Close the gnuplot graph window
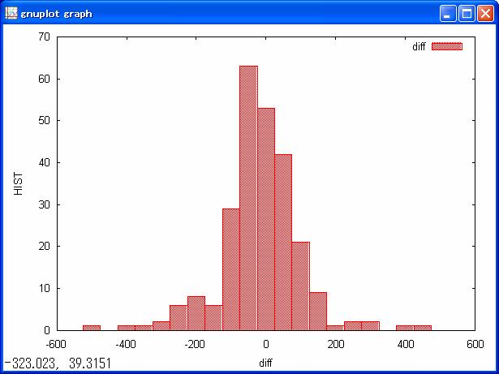 (x=484, y=13)
